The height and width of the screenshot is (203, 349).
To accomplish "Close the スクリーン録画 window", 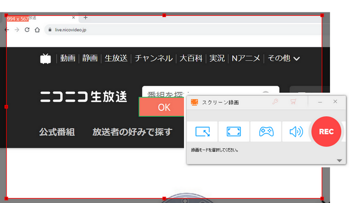I will click(335, 102).
